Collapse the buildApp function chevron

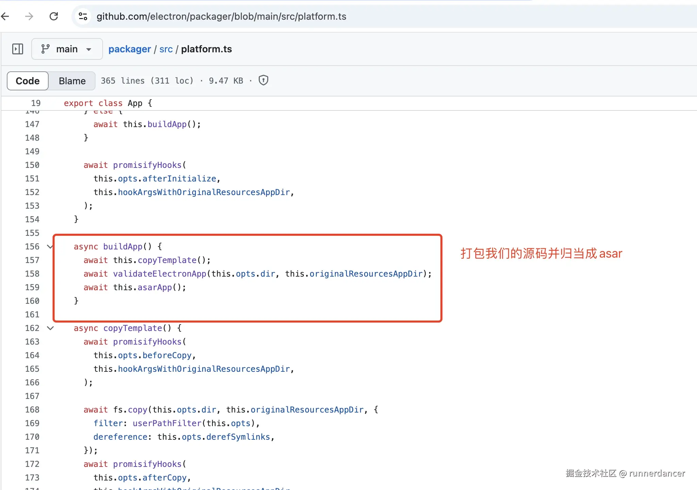(50, 247)
